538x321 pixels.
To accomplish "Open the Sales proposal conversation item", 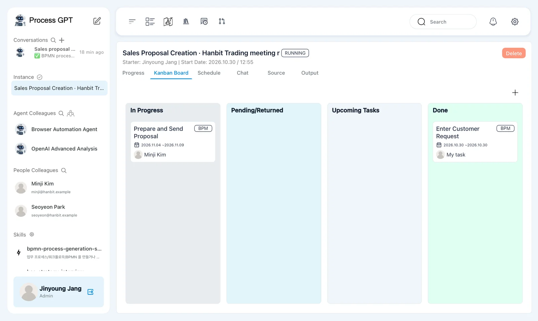I will 59,52.
